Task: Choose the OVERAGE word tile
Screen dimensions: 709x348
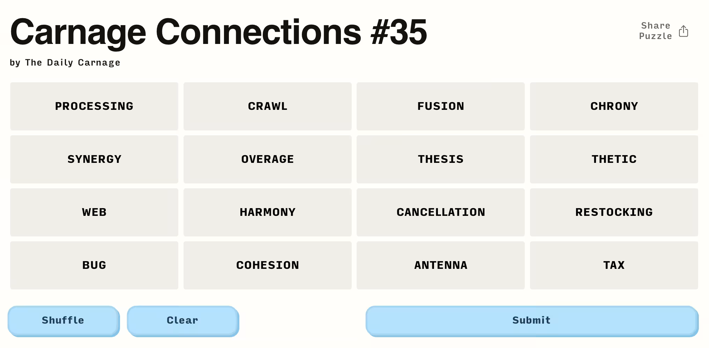Action: 268,159
